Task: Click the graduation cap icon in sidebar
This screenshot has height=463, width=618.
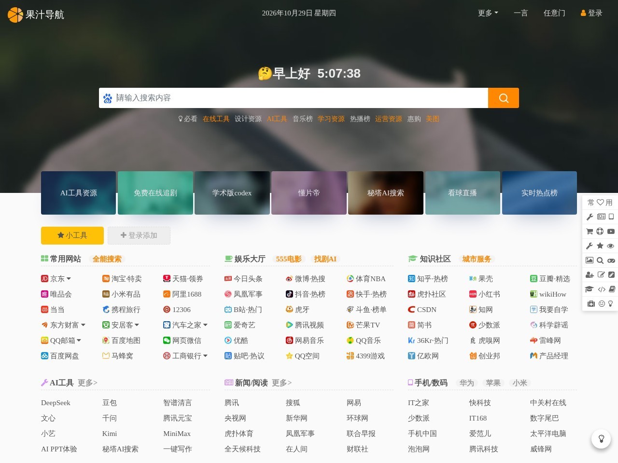Action: (x=590, y=289)
